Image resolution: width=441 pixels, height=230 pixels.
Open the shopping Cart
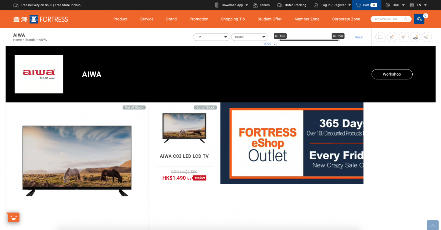tap(366, 5)
